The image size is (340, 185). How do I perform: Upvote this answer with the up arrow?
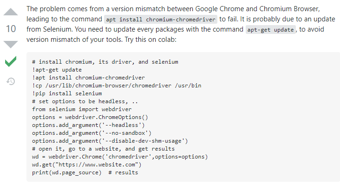click(x=11, y=12)
